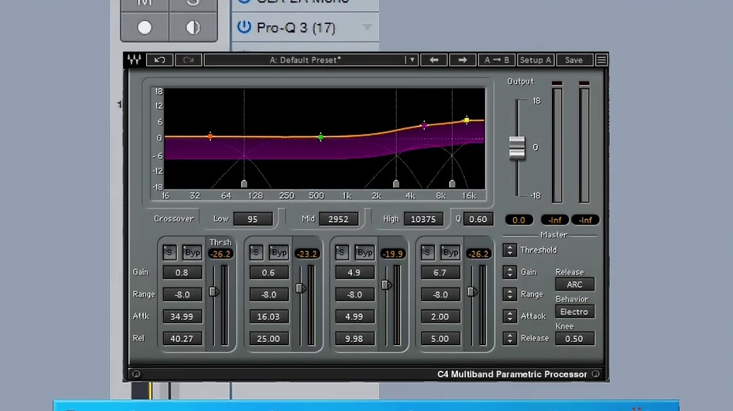Screen dimensions: 733x411
Task: Switch setup using Setup A button
Action: [535, 60]
